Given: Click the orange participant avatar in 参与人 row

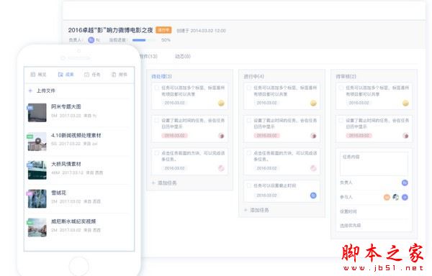Looking at the screenshot, I should (387, 197).
